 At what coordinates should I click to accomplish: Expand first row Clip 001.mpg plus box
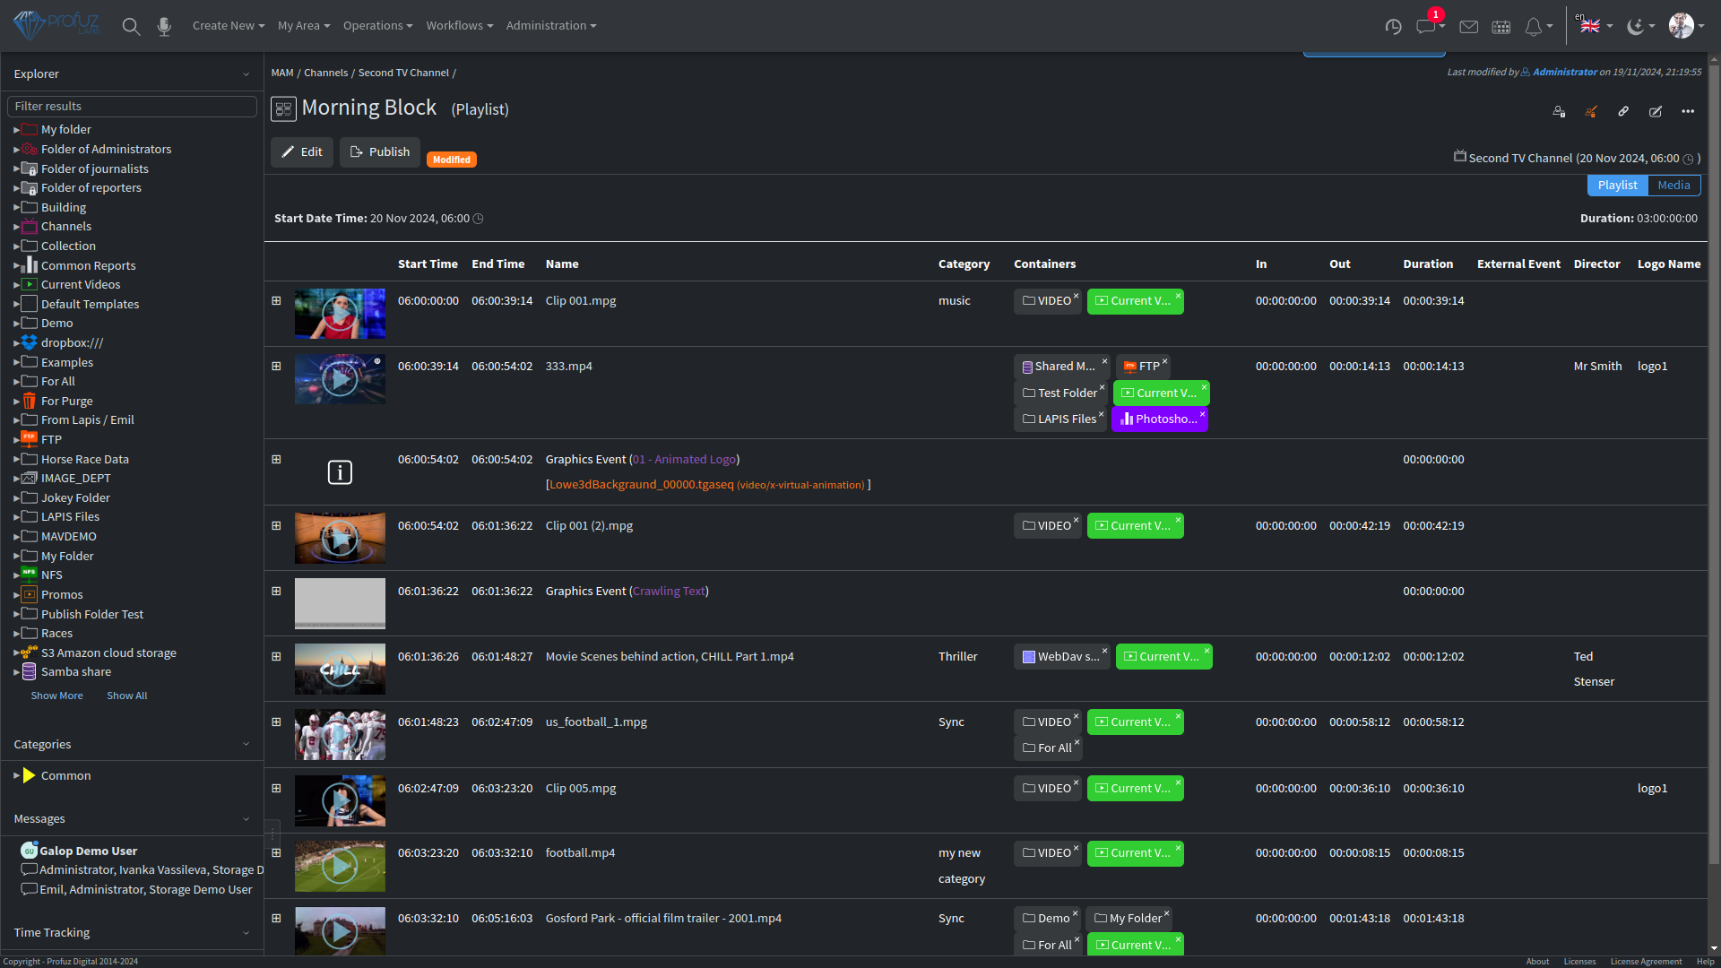(x=276, y=301)
